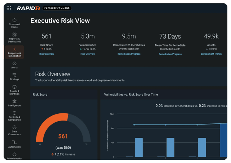Open the Automation section
Screen dimensions: 231x163
(x=14, y=144)
